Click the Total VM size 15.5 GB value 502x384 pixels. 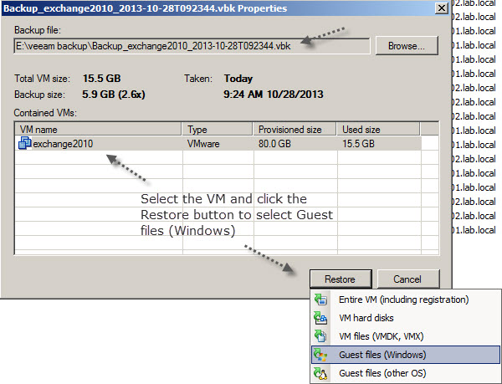[102, 79]
